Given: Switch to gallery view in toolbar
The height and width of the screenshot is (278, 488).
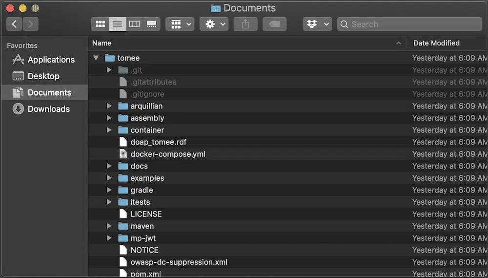Looking at the screenshot, I should [x=151, y=24].
